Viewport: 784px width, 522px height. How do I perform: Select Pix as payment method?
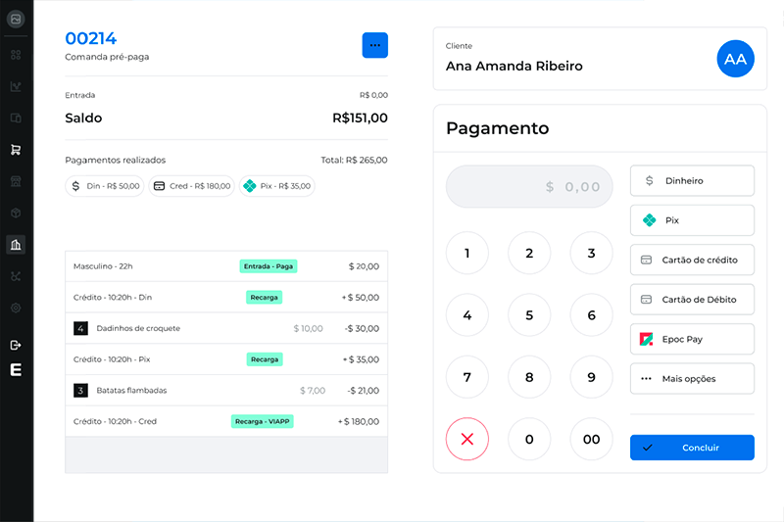692,220
